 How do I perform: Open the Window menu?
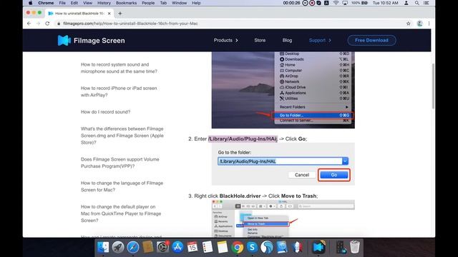click(x=180, y=3)
